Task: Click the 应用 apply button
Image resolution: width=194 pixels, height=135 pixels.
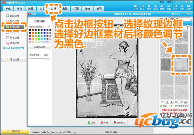Action: 92,122
